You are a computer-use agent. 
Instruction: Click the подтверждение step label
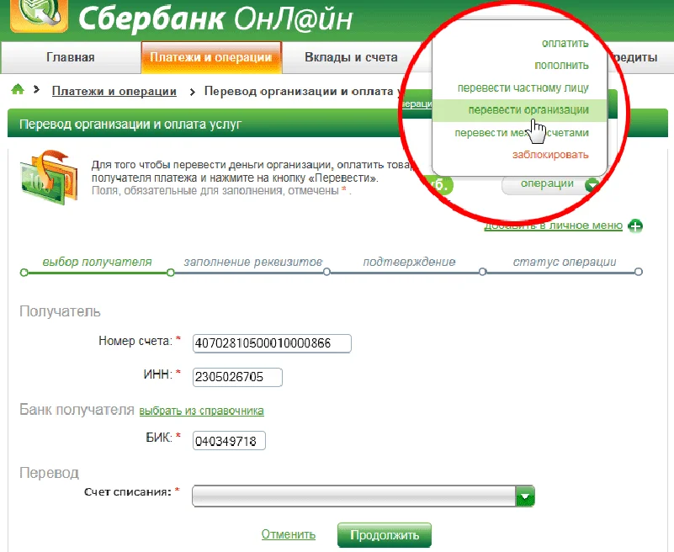tap(409, 262)
